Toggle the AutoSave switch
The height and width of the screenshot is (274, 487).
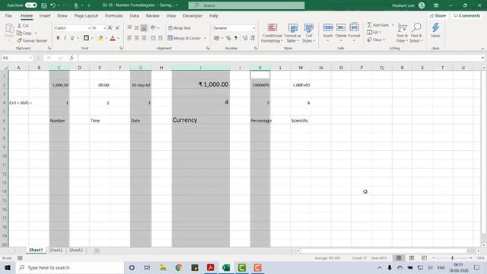coord(30,5)
